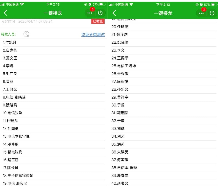Tap the 一键接龙 title on right screen

163,13
